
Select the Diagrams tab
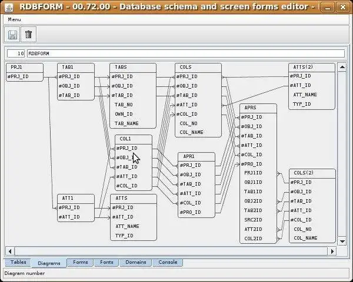coord(49,263)
